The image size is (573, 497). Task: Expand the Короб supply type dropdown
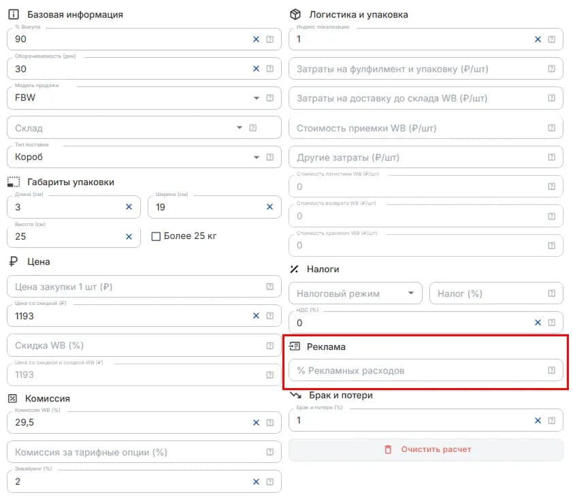point(257,157)
